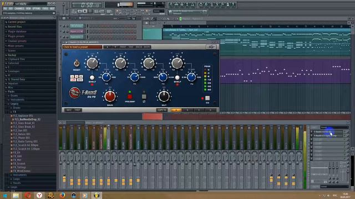Click the play button in transport panel

80,11
